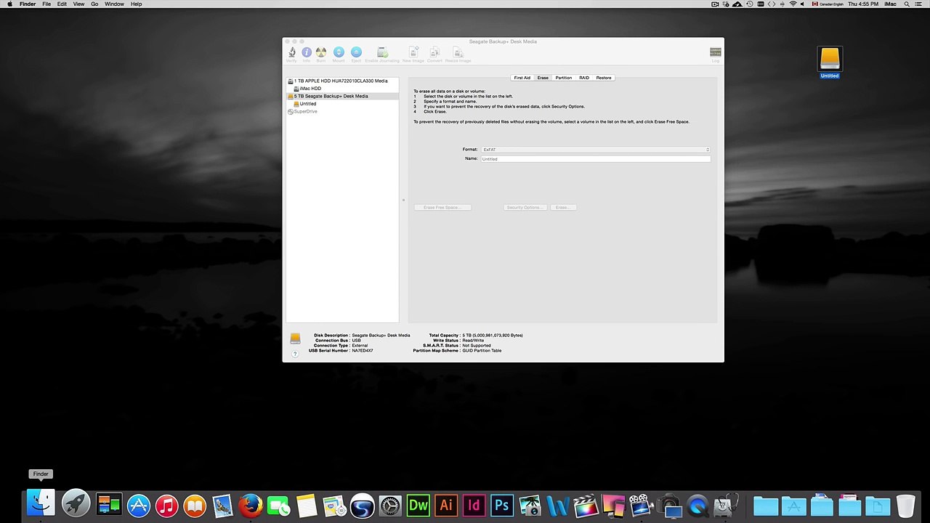The width and height of the screenshot is (930, 523).
Task: Click the Name field containing Untitled
Action: (596, 159)
